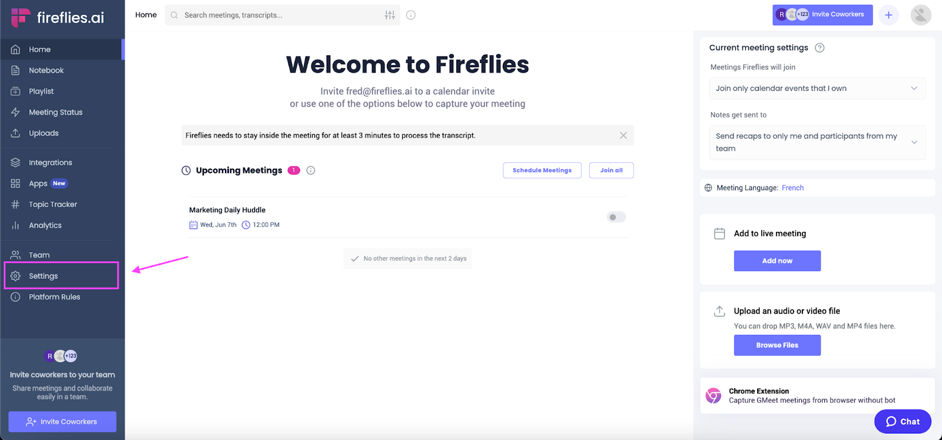Click the fireflies.ai logo
The image size is (942, 440).
click(61, 18)
